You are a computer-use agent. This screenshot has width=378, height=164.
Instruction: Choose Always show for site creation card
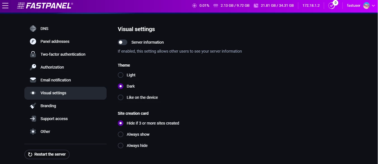coord(120,134)
